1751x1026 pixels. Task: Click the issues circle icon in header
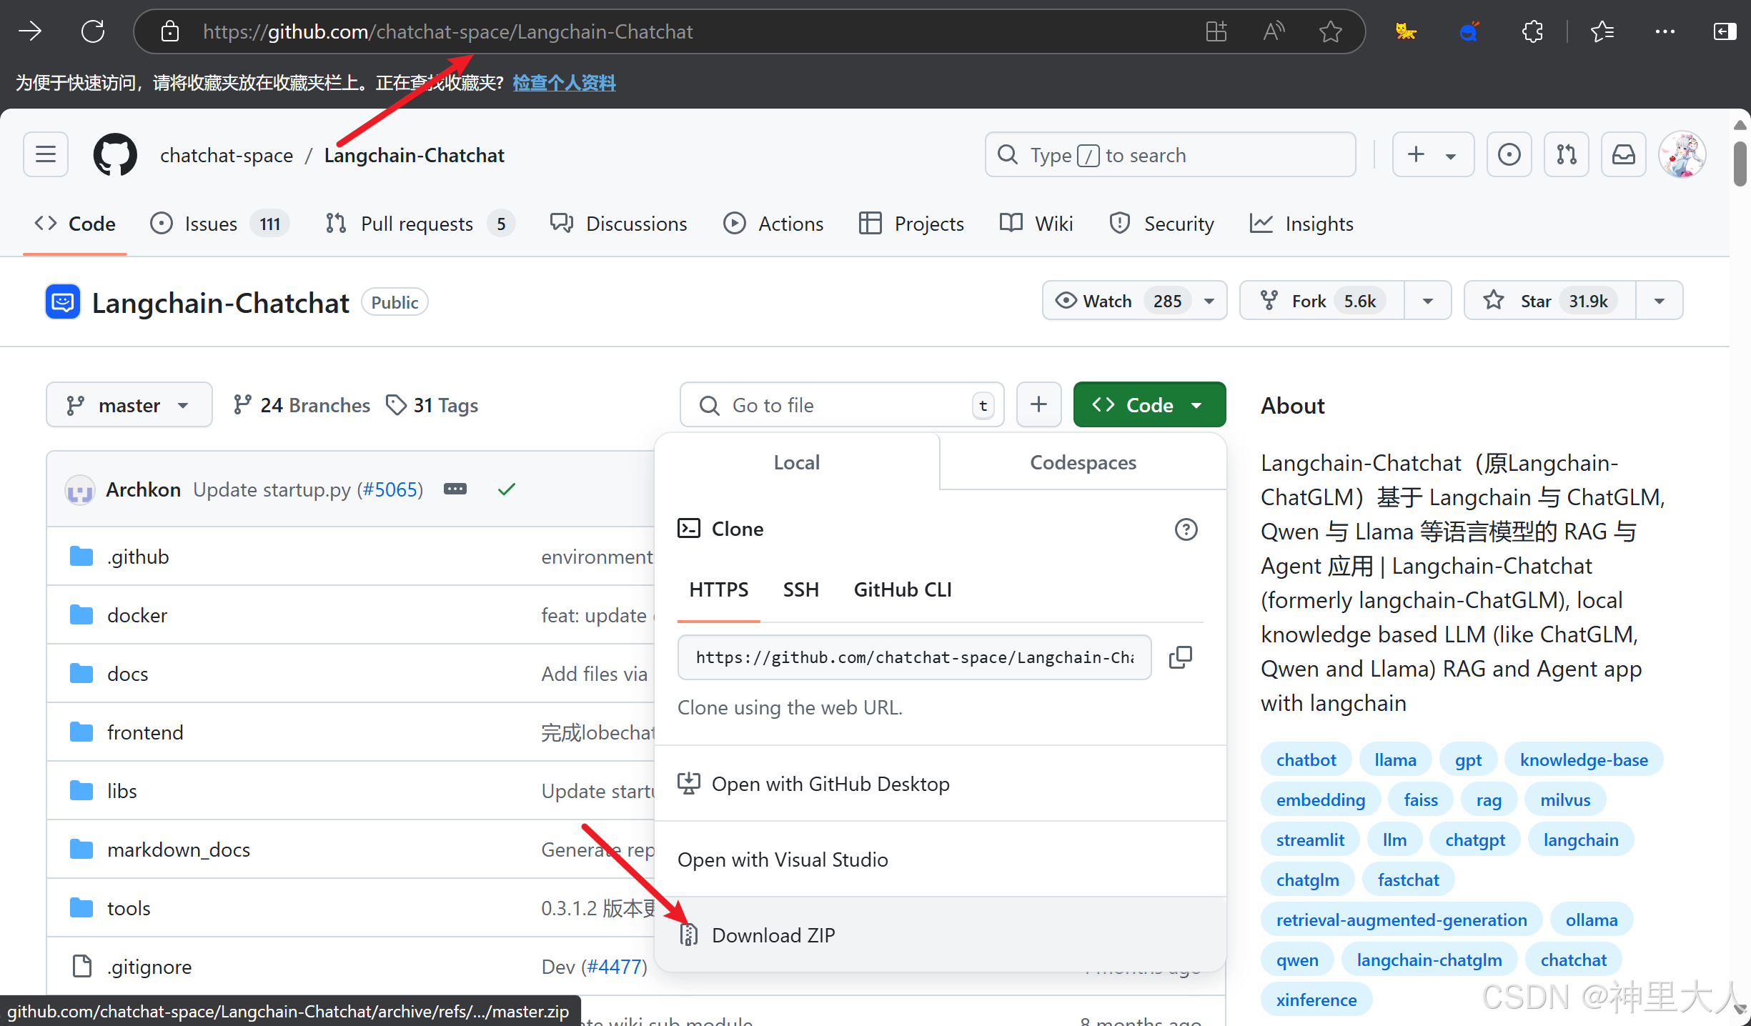tap(1509, 154)
